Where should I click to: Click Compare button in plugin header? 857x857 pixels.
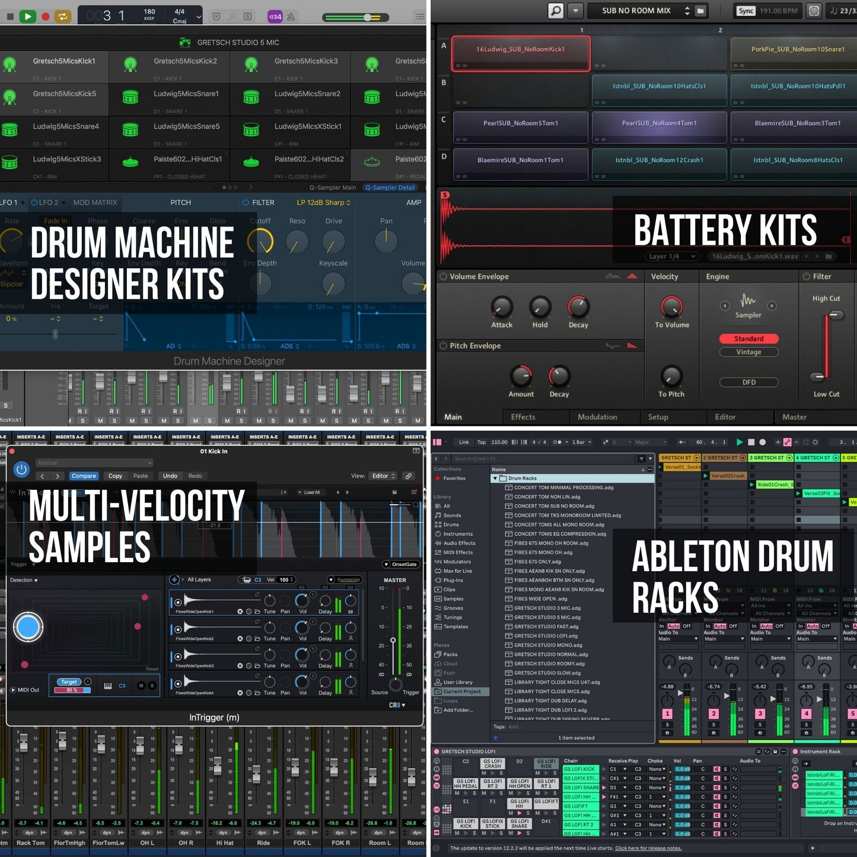point(84,476)
